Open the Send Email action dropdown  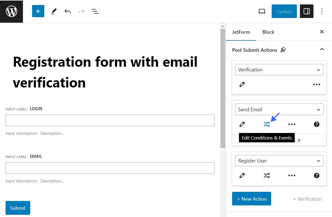279,109
